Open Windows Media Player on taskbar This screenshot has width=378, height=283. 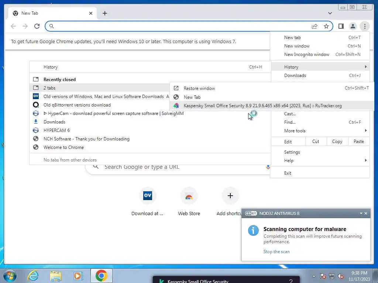78,276
